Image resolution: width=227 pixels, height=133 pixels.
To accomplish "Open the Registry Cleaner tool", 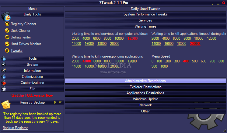I will pyautogui.click(x=23, y=24).
